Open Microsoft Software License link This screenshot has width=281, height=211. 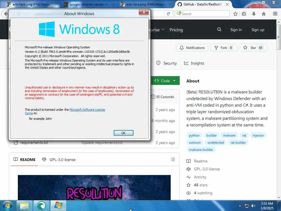(87, 110)
